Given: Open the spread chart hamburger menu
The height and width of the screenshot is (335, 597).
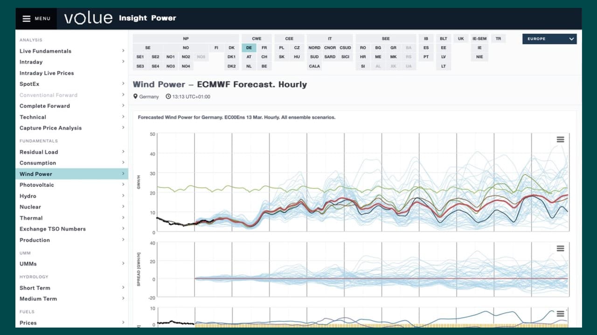Looking at the screenshot, I should [x=560, y=248].
